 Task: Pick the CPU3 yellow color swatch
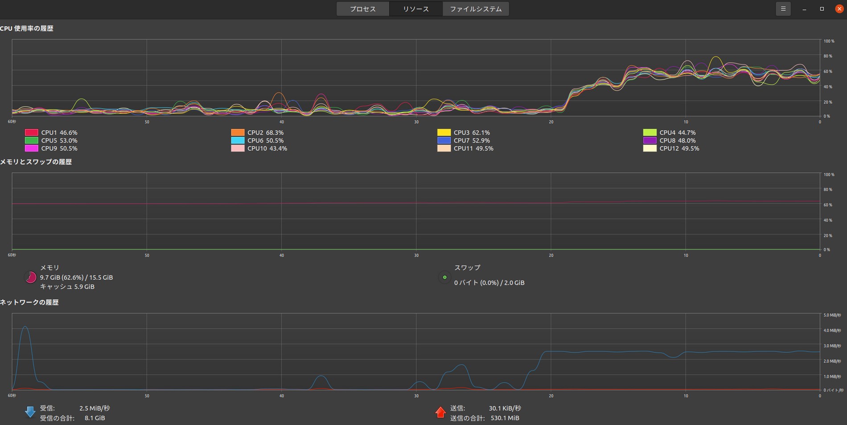tap(444, 132)
